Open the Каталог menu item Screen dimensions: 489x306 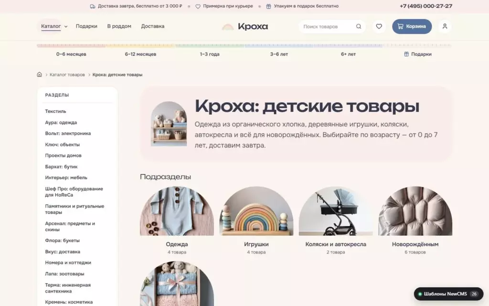point(51,26)
